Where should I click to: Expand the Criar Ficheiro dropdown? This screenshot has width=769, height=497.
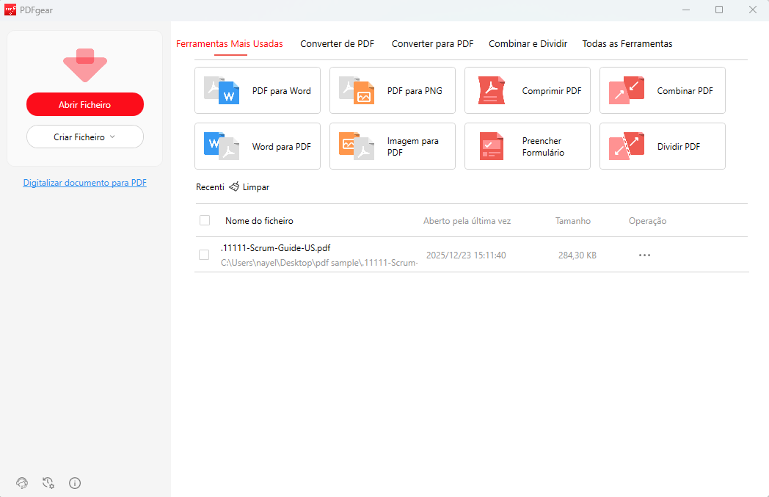coord(85,137)
